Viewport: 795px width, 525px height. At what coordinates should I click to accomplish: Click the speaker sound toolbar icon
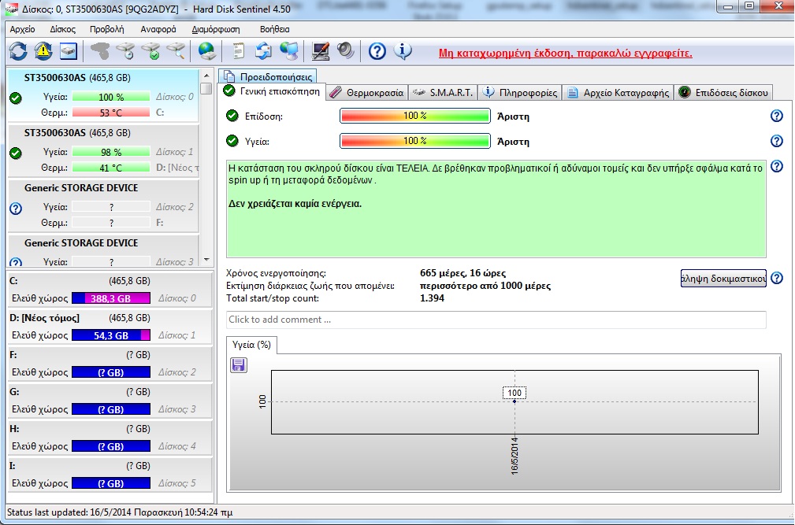346,50
